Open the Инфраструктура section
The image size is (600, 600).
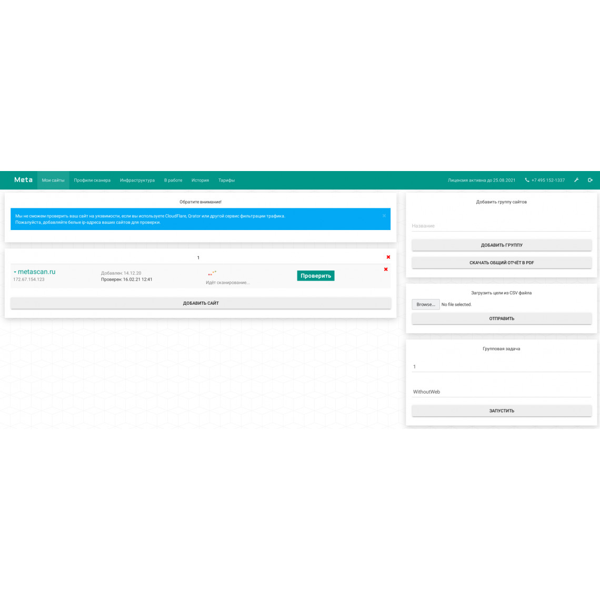tap(137, 180)
